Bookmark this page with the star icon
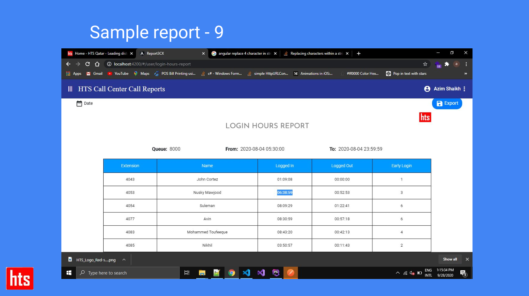The height and width of the screenshot is (296, 529). [425, 64]
